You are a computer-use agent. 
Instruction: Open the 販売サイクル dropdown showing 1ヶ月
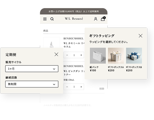(32, 69)
